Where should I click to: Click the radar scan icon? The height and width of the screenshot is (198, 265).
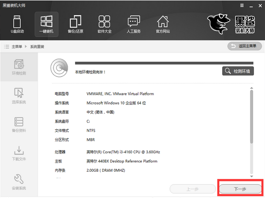click(x=59, y=68)
